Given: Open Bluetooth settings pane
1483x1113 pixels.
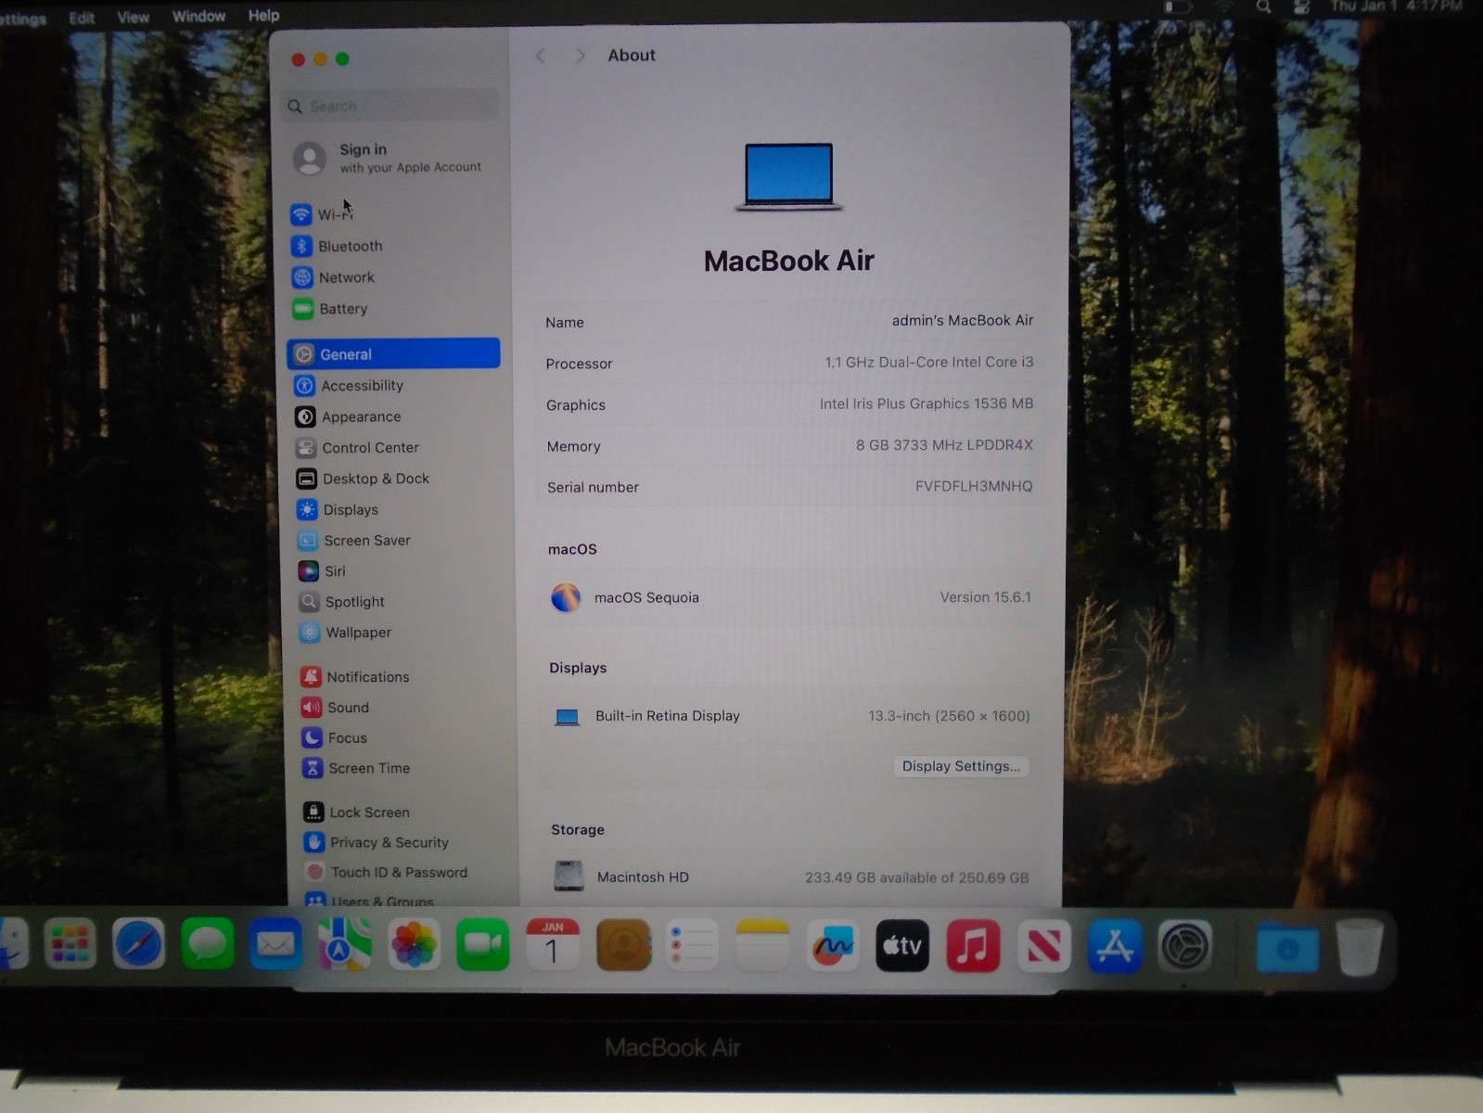Looking at the screenshot, I should tap(336, 246).
